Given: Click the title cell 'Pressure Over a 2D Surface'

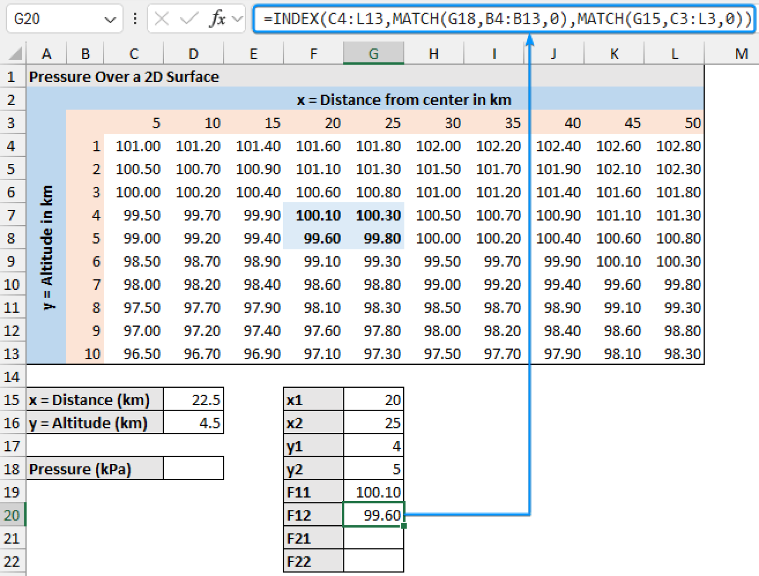Looking at the screenshot, I should [x=124, y=77].
